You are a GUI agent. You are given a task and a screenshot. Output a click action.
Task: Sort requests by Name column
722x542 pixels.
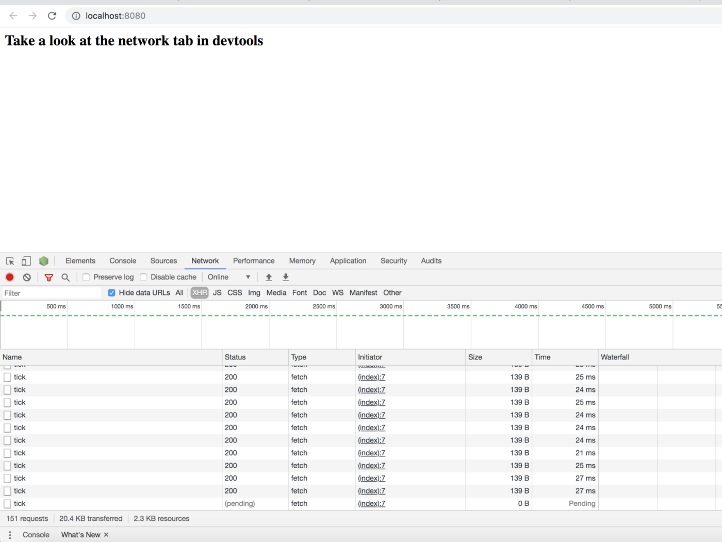tap(111, 357)
